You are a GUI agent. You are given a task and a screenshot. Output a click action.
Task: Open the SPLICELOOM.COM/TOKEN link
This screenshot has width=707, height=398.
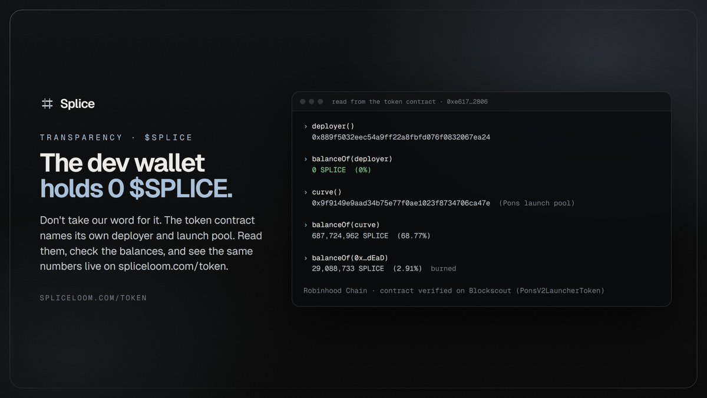pyautogui.click(x=93, y=298)
